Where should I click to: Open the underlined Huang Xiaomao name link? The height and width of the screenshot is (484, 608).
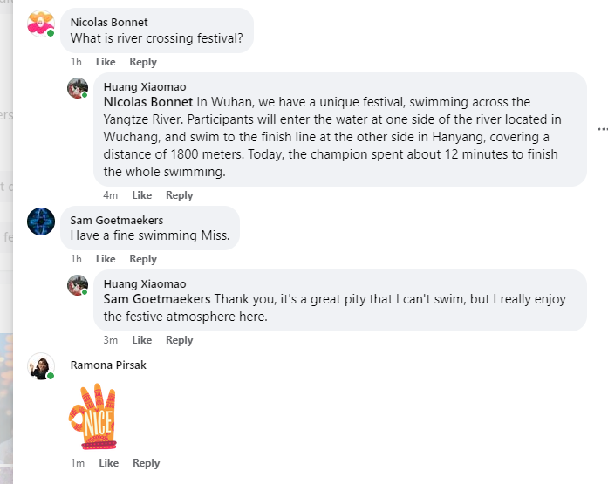point(144,87)
